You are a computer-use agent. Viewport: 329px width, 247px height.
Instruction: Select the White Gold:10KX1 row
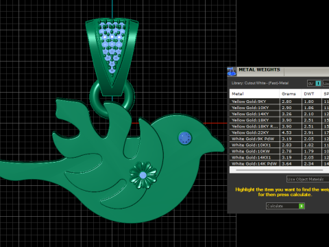pyautogui.click(x=279, y=145)
